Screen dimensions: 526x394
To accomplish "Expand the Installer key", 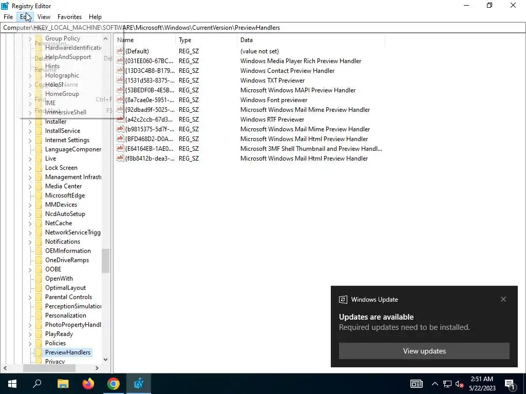I will pos(30,122).
